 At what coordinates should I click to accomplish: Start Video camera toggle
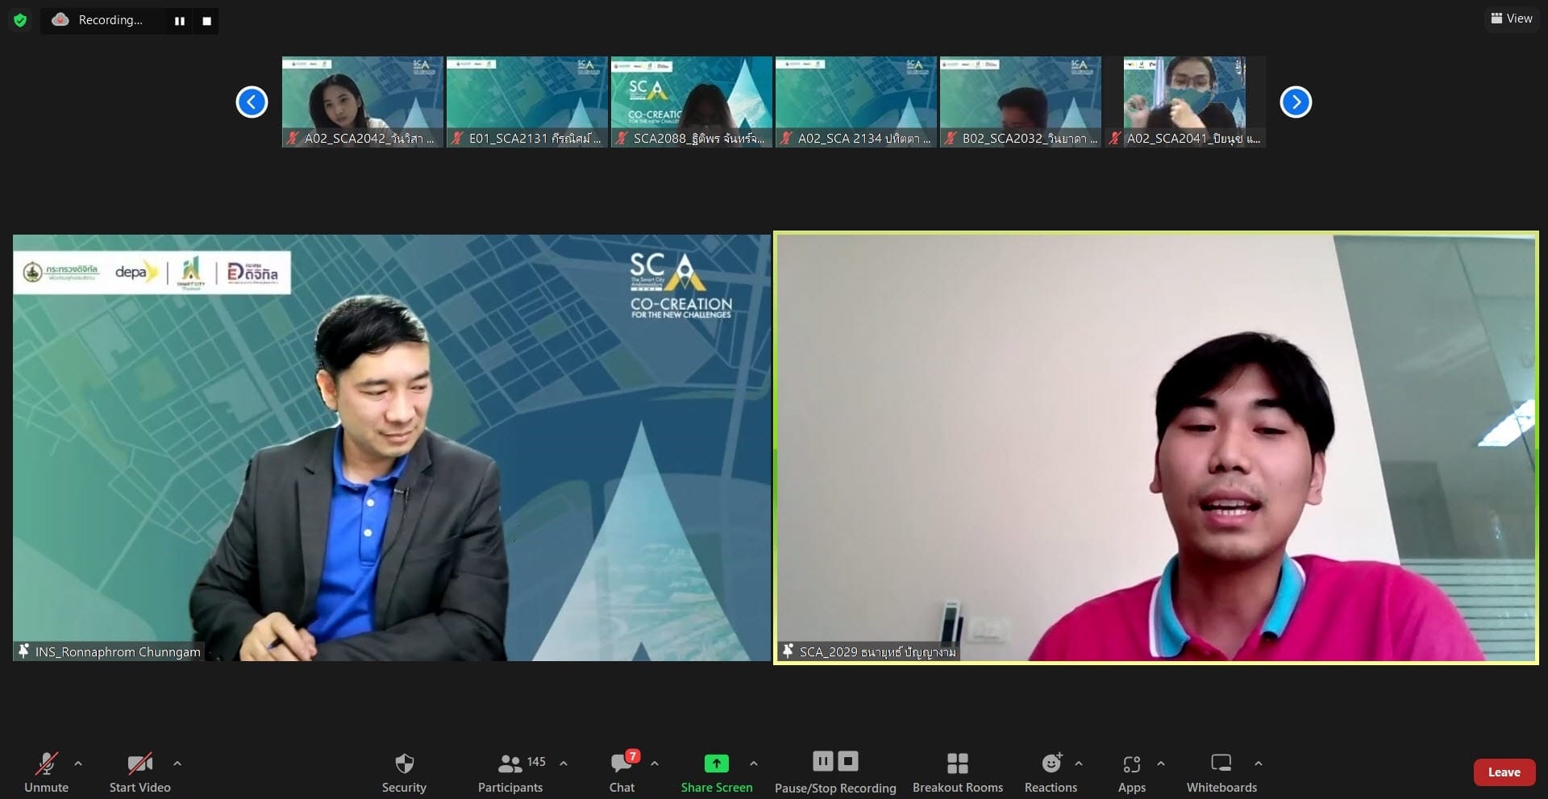[139, 772]
